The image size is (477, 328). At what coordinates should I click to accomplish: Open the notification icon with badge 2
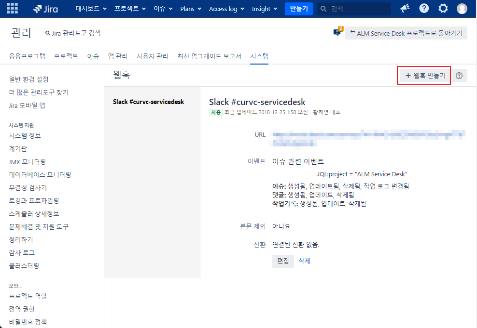click(338, 32)
